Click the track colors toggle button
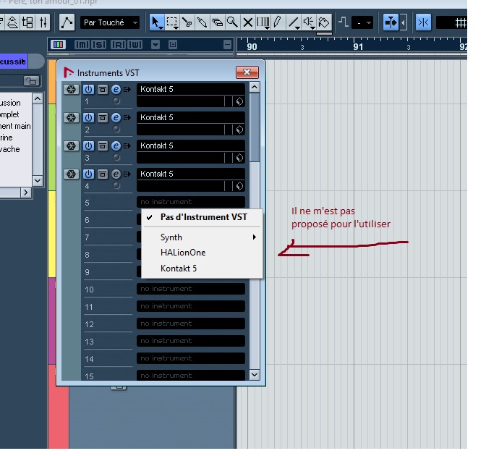This screenshot has height=456, width=486. (x=58, y=45)
